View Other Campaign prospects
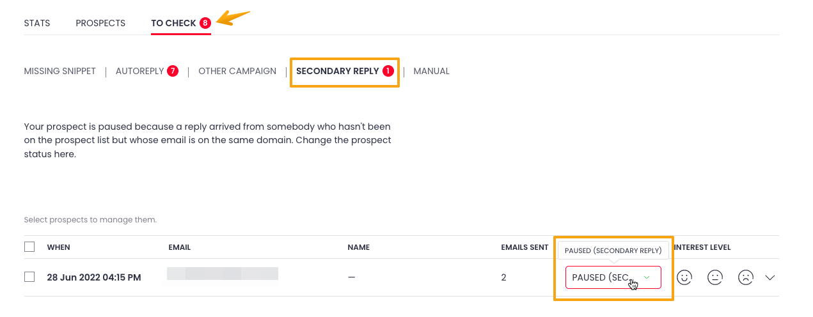Screen dimensions: 813x317 click(237, 72)
